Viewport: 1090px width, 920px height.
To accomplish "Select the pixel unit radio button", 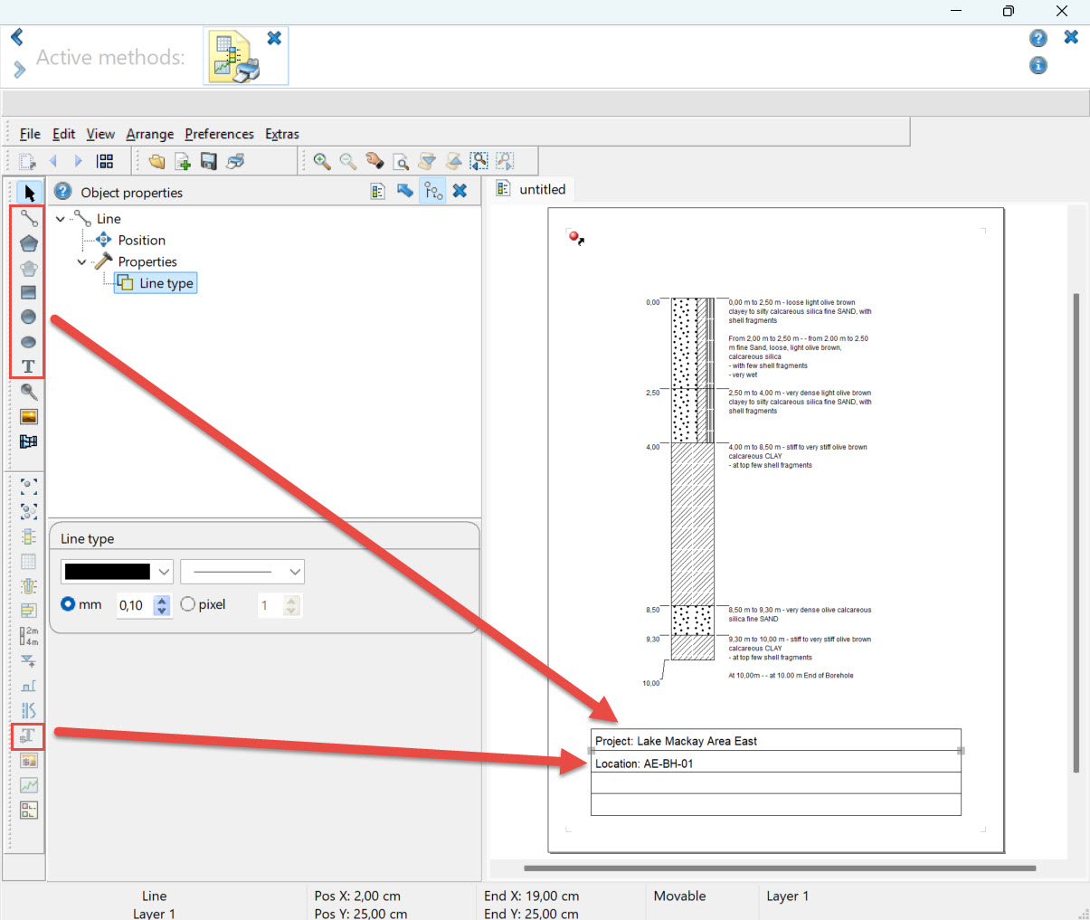I will pos(188,604).
